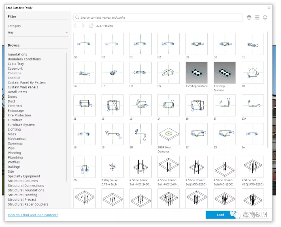Select the 1-2 Step Surface thumbnail
Screen dimensions: 281x227
[x=197, y=73]
